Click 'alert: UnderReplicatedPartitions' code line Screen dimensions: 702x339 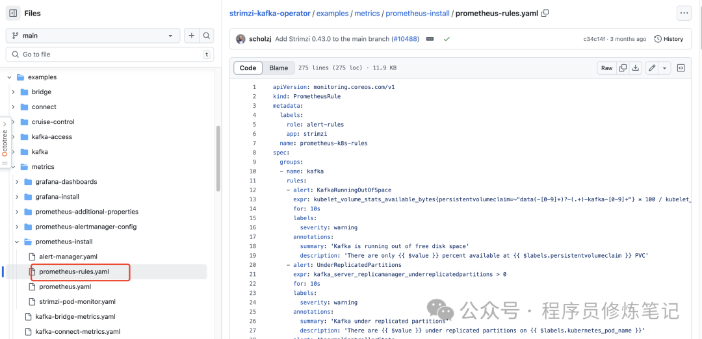tap(347, 265)
